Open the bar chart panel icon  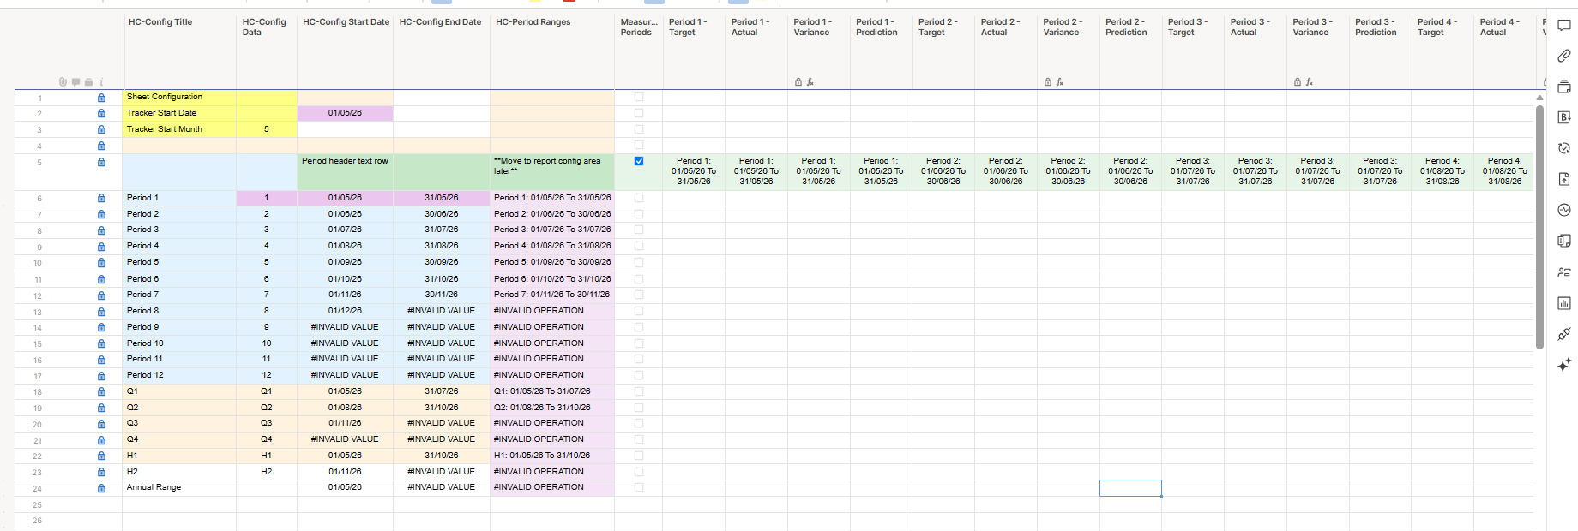tap(1564, 303)
